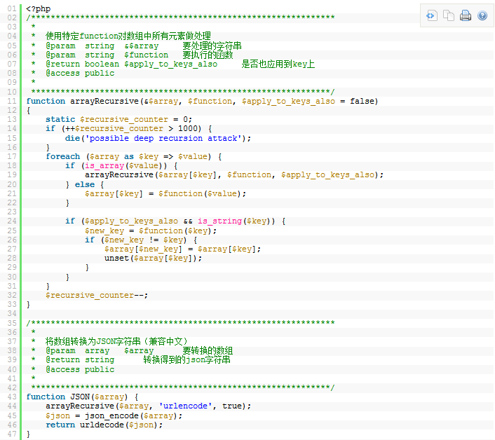Screen dimensions: 495x440
Task: Click line number 11
Action: pos(12,102)
